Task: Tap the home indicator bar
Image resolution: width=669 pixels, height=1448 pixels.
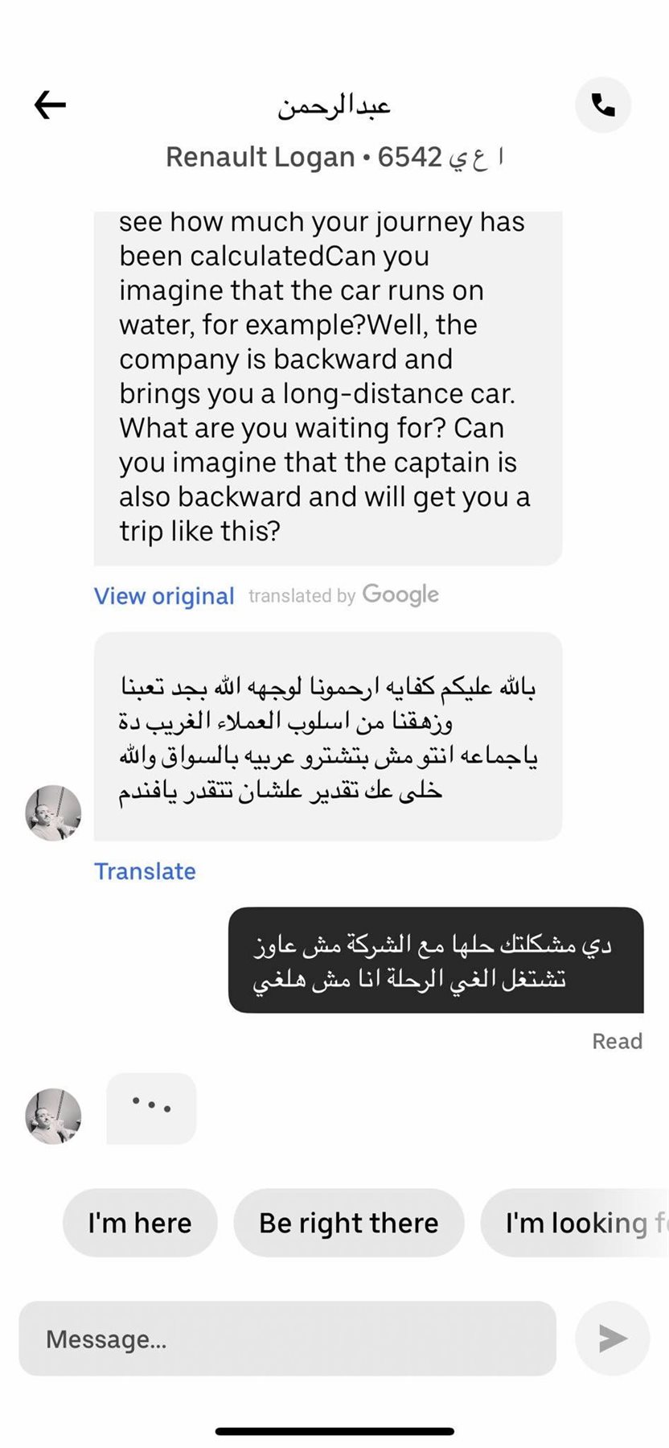Action: click(334, 1431)
